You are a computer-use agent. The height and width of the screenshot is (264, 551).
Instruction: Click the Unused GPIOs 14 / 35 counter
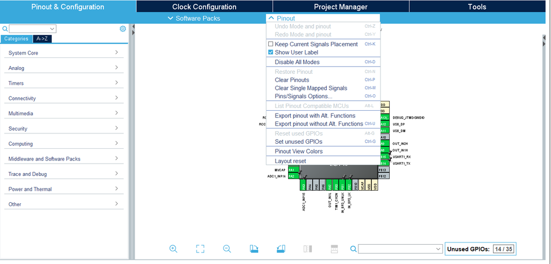tap(480, 249)
